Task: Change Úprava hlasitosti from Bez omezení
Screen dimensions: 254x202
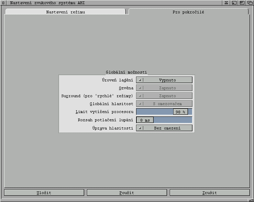Action: click(164, 128)
